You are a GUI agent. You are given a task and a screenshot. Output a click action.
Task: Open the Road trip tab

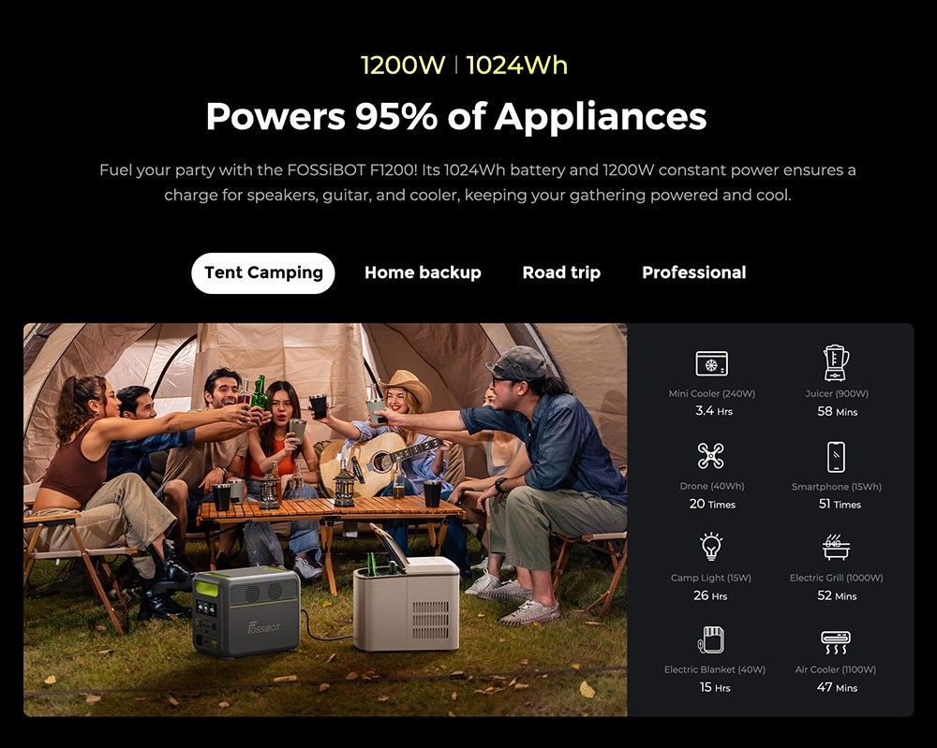pyautogui.click(x=561, y=272)
